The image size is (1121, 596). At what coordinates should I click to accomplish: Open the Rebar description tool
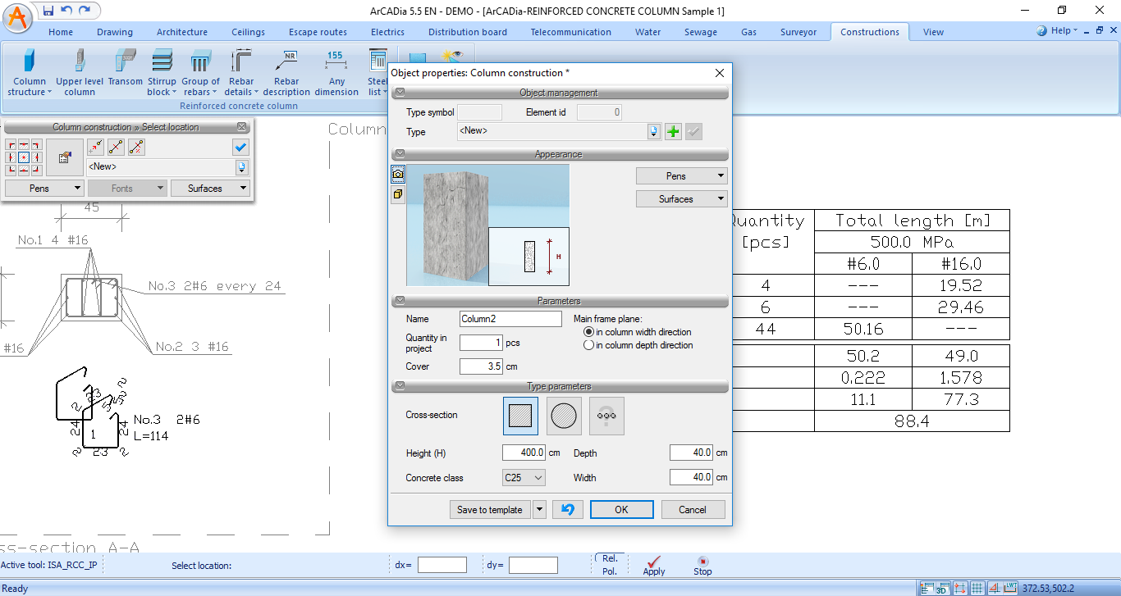[286, 72]
